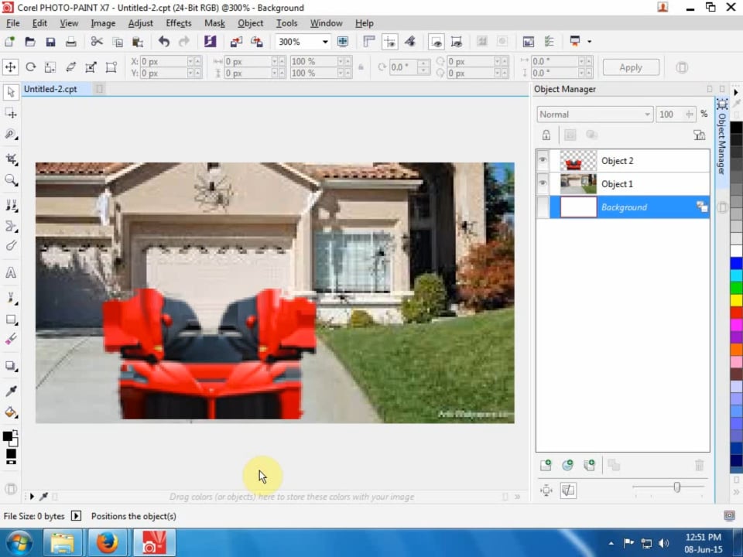This screenshot has width=743, height=557.
Task: Adjust the thumbnail size slider
Action: pyautogui.click(x=676, y=487)
